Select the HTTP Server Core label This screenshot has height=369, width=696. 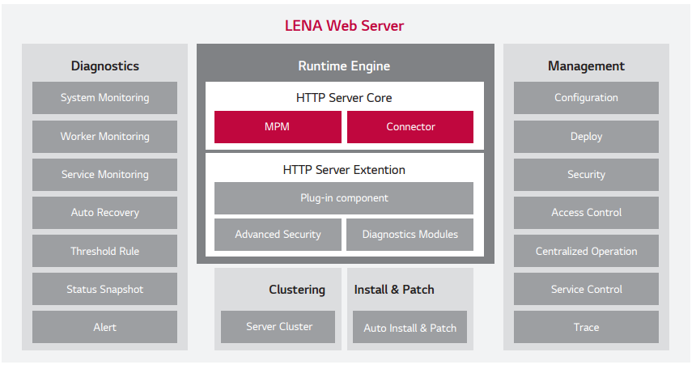point(344,98)
